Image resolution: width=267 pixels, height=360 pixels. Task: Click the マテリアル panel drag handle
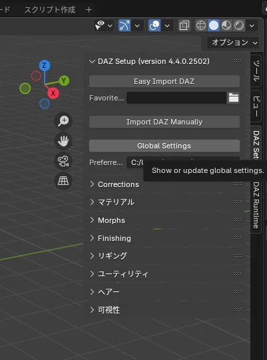(x=238, y=202)
